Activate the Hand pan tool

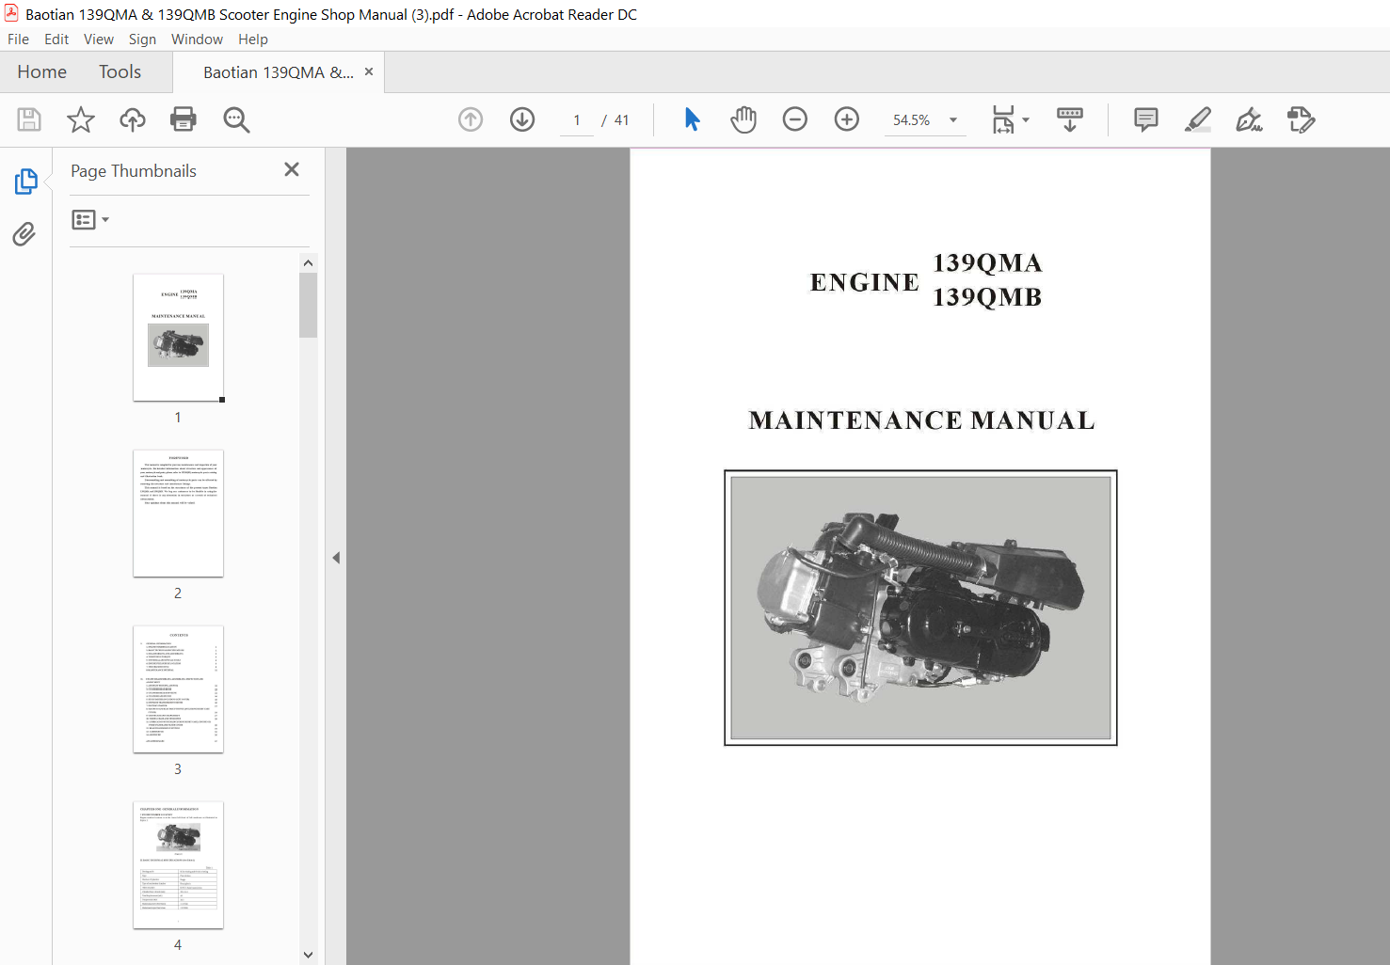pyautogui.click(x=743, y=119)
